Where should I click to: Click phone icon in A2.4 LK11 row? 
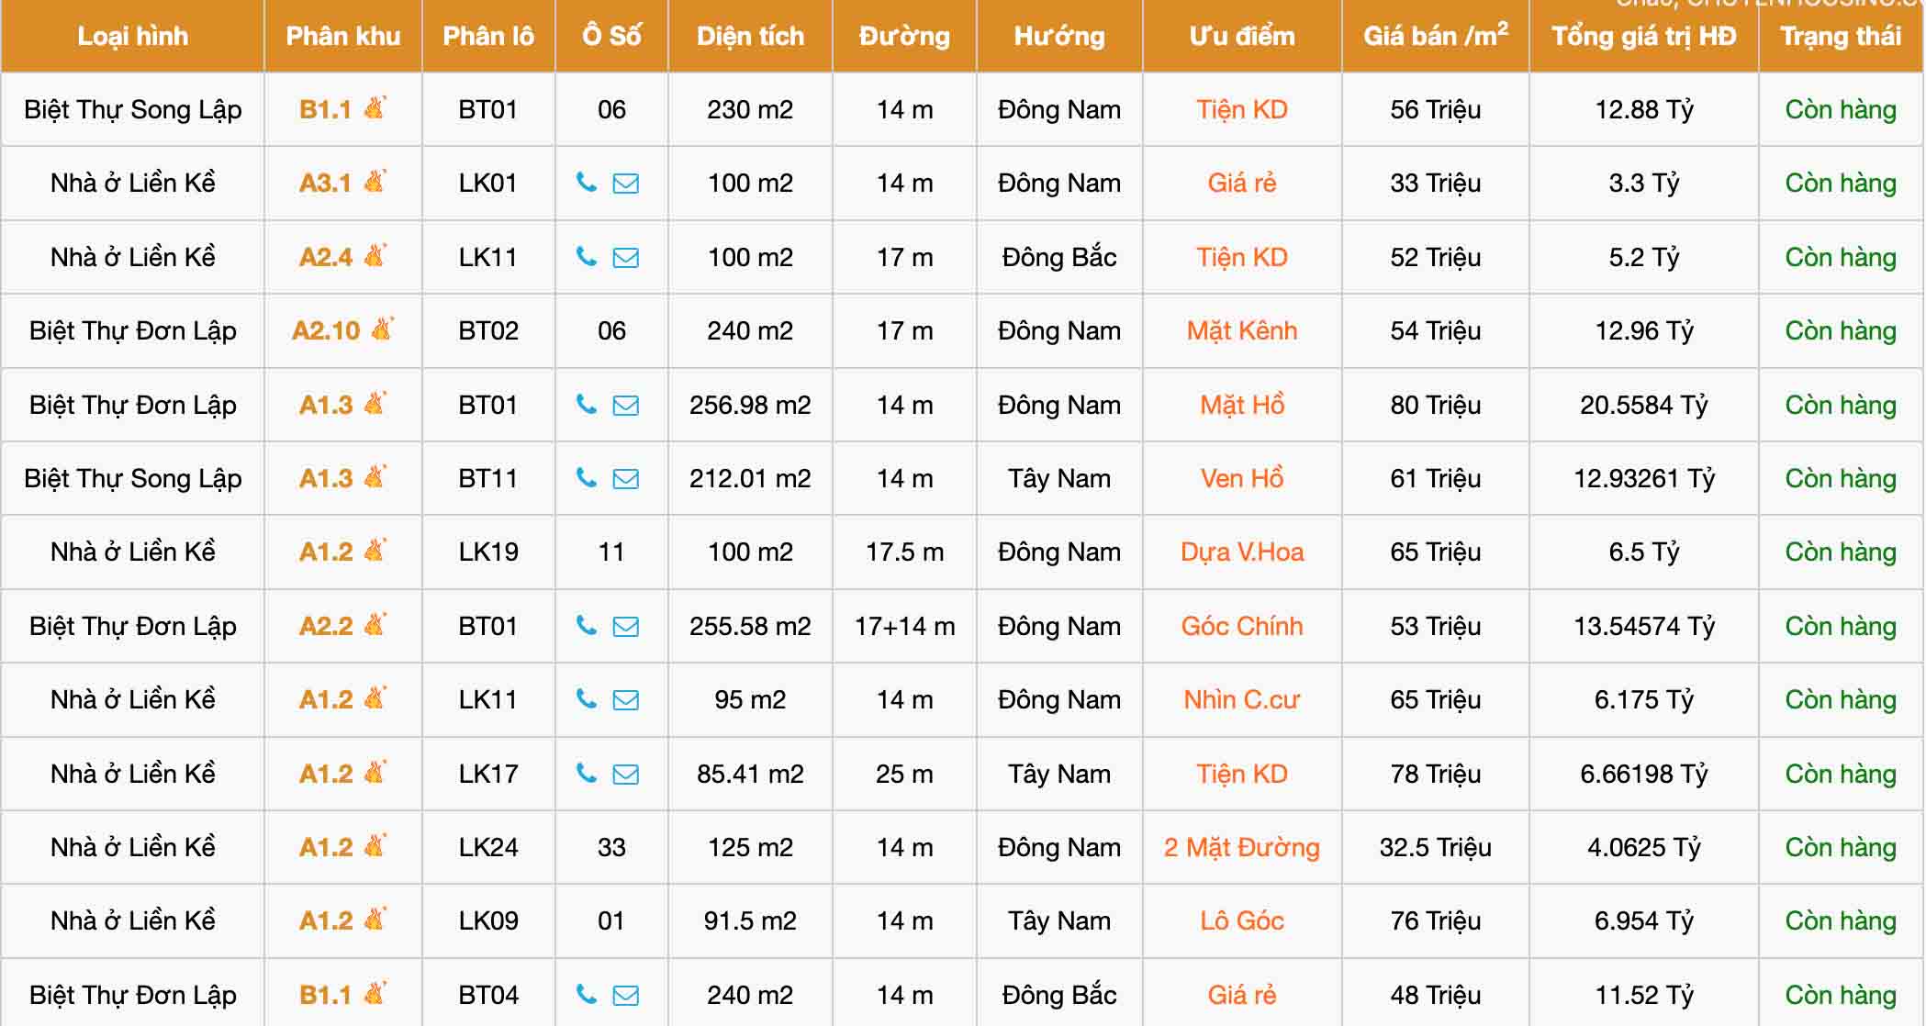tap(586, 257)
